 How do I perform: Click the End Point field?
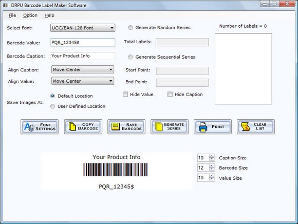182,83
